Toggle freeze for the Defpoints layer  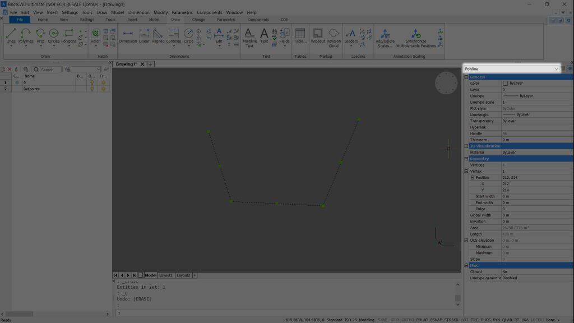pos(103,88)
